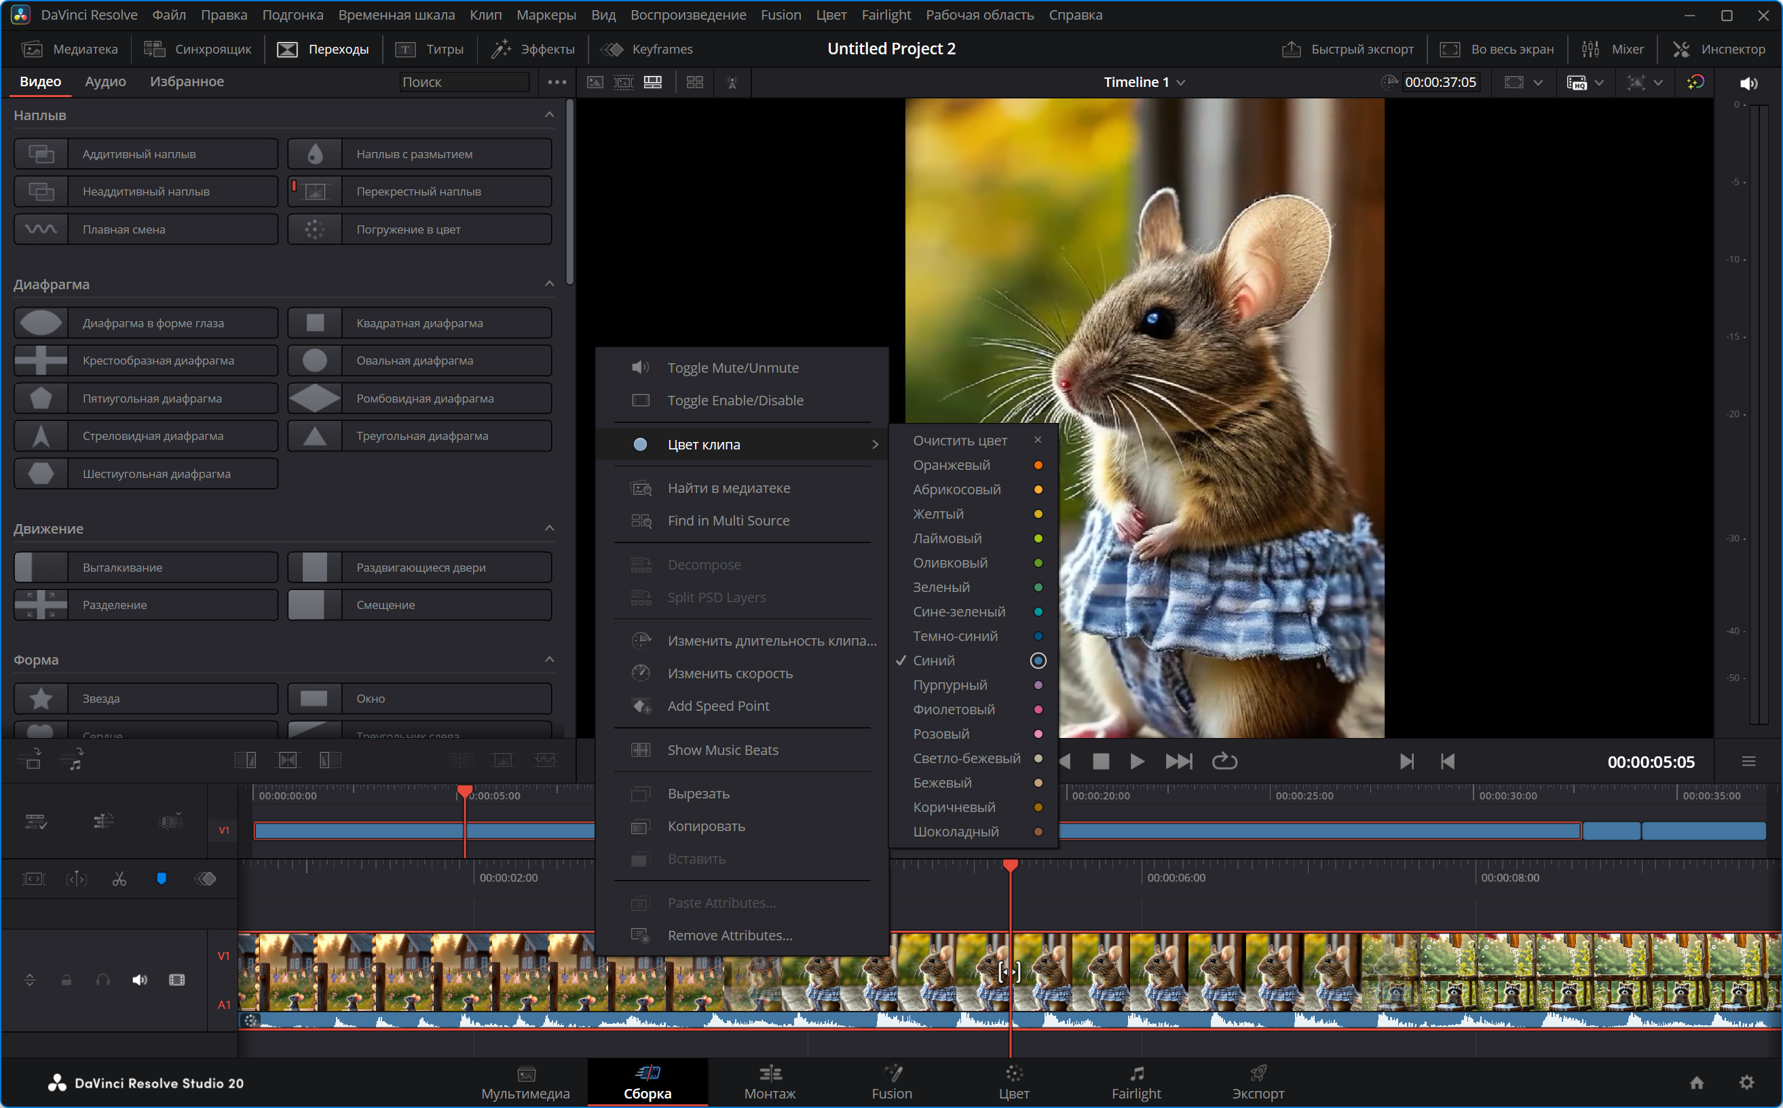Open the Mixer panel
Viewport: 1783px width, 1108px height.
[x=1613, y=49]
